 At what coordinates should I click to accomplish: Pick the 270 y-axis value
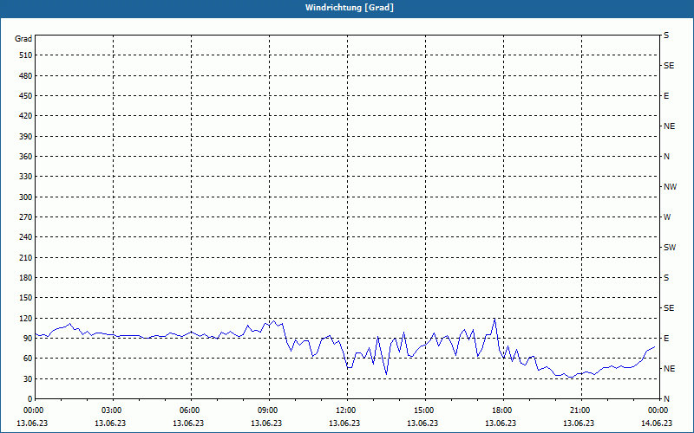click(26, 217)
